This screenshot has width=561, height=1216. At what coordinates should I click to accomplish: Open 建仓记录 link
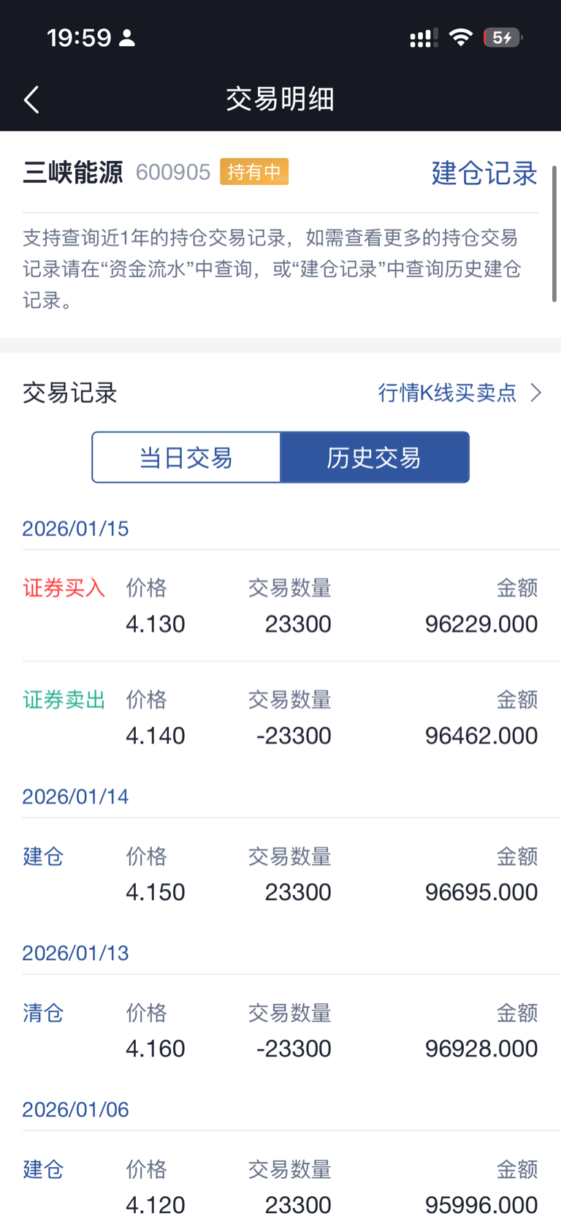(x=484, y=173)
